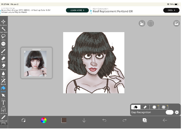The width and height of the screenshot is (182, 136).
Task: Open Gap Recognition settings gear
Action: point(177,112)
